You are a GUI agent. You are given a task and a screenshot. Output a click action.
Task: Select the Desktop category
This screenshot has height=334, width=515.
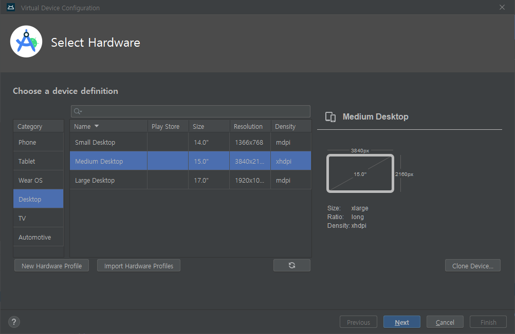[39, 199]
